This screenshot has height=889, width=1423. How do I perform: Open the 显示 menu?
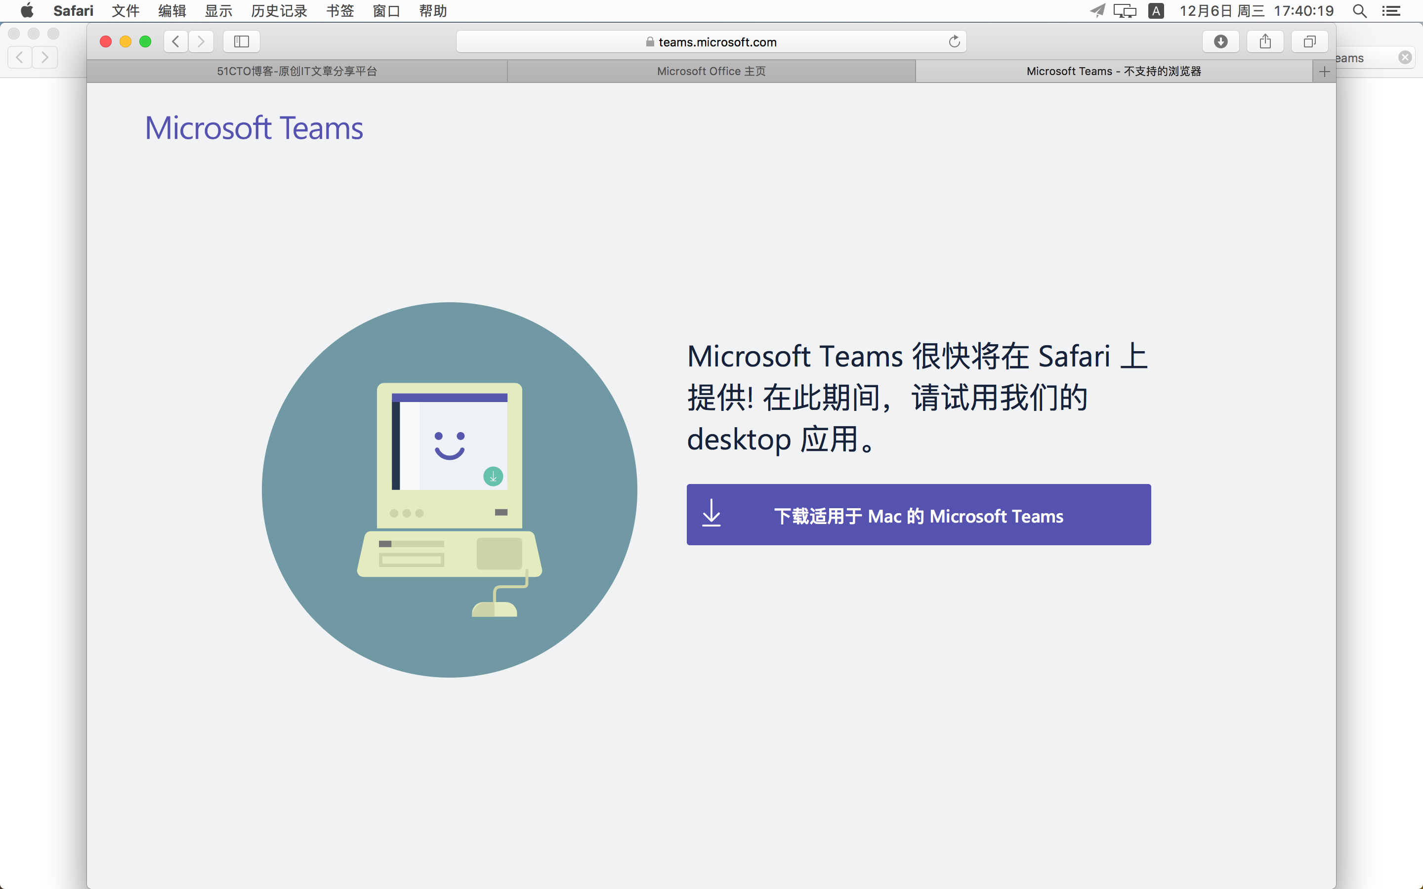click(x=219, y=10)
